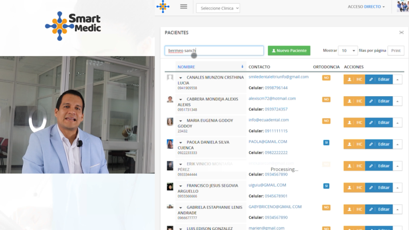Focus the patient search field
The image size is (409, 230).
pos(214,51)
